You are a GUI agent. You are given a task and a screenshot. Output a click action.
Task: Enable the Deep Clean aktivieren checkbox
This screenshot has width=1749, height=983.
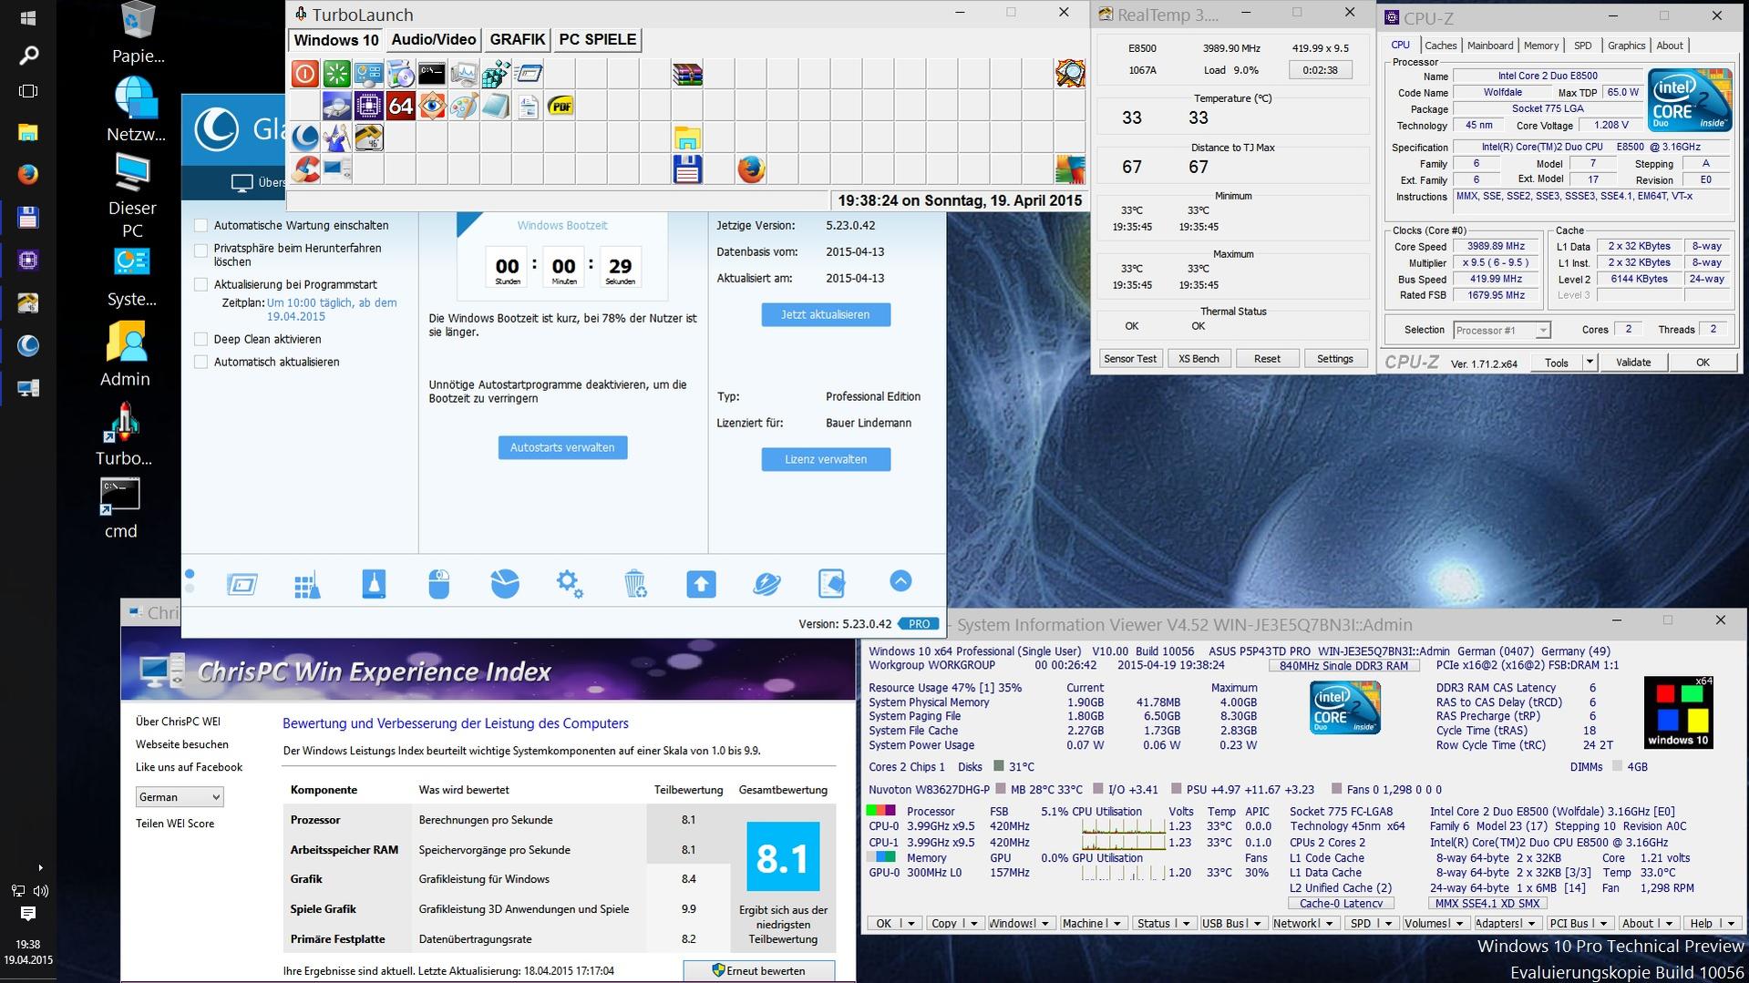click(201, 339)
